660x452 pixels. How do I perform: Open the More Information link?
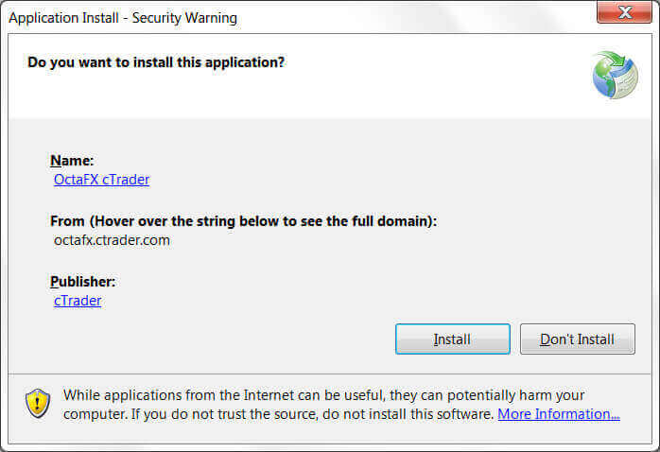pyautogui.click(x=559, y=414)
